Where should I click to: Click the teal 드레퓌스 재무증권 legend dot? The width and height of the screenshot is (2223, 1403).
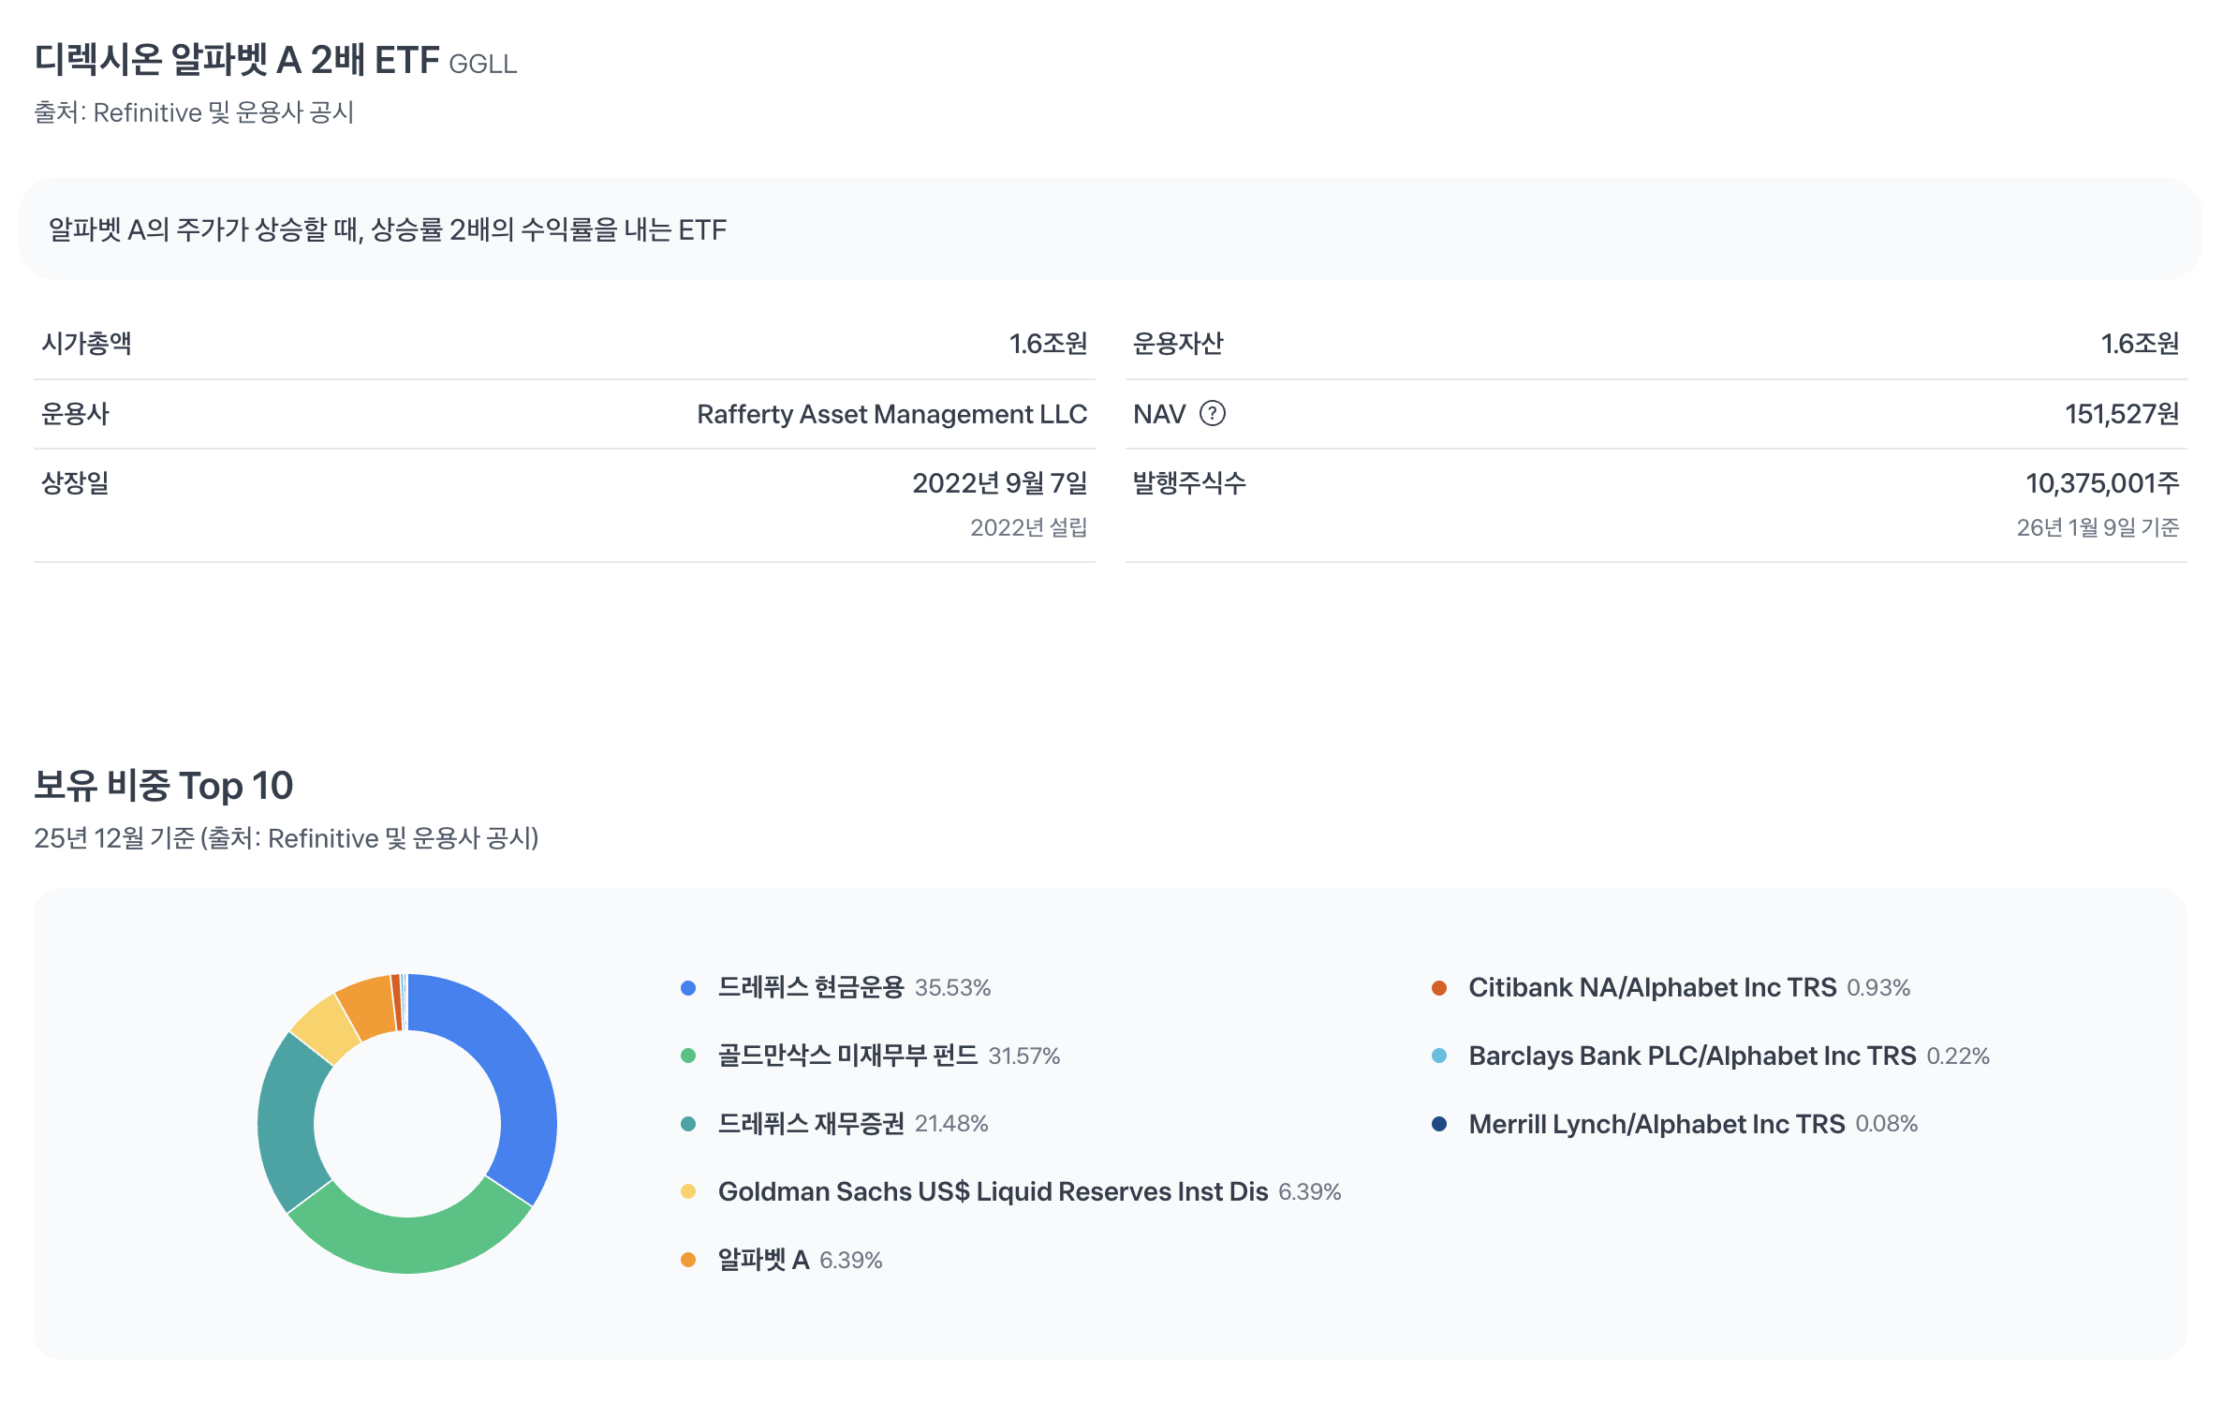pyautogui.click(x=688, y=1124)
